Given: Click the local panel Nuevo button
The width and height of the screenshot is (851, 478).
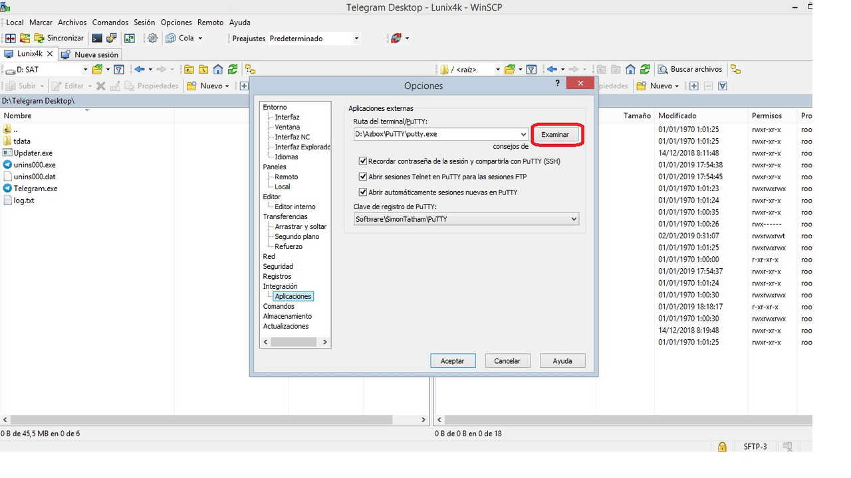Looking at the screenshot, I should click(207, 86).
